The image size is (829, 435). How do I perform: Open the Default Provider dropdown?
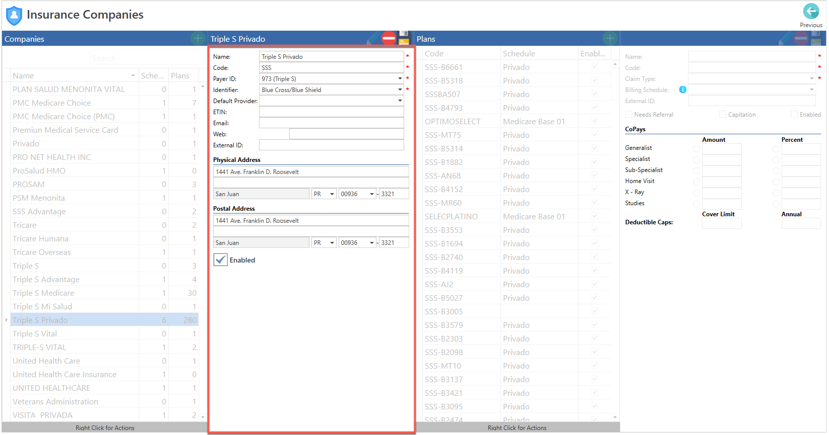pos(400,101)
